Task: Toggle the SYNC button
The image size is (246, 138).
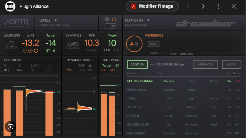Action: tap(153, 44)
